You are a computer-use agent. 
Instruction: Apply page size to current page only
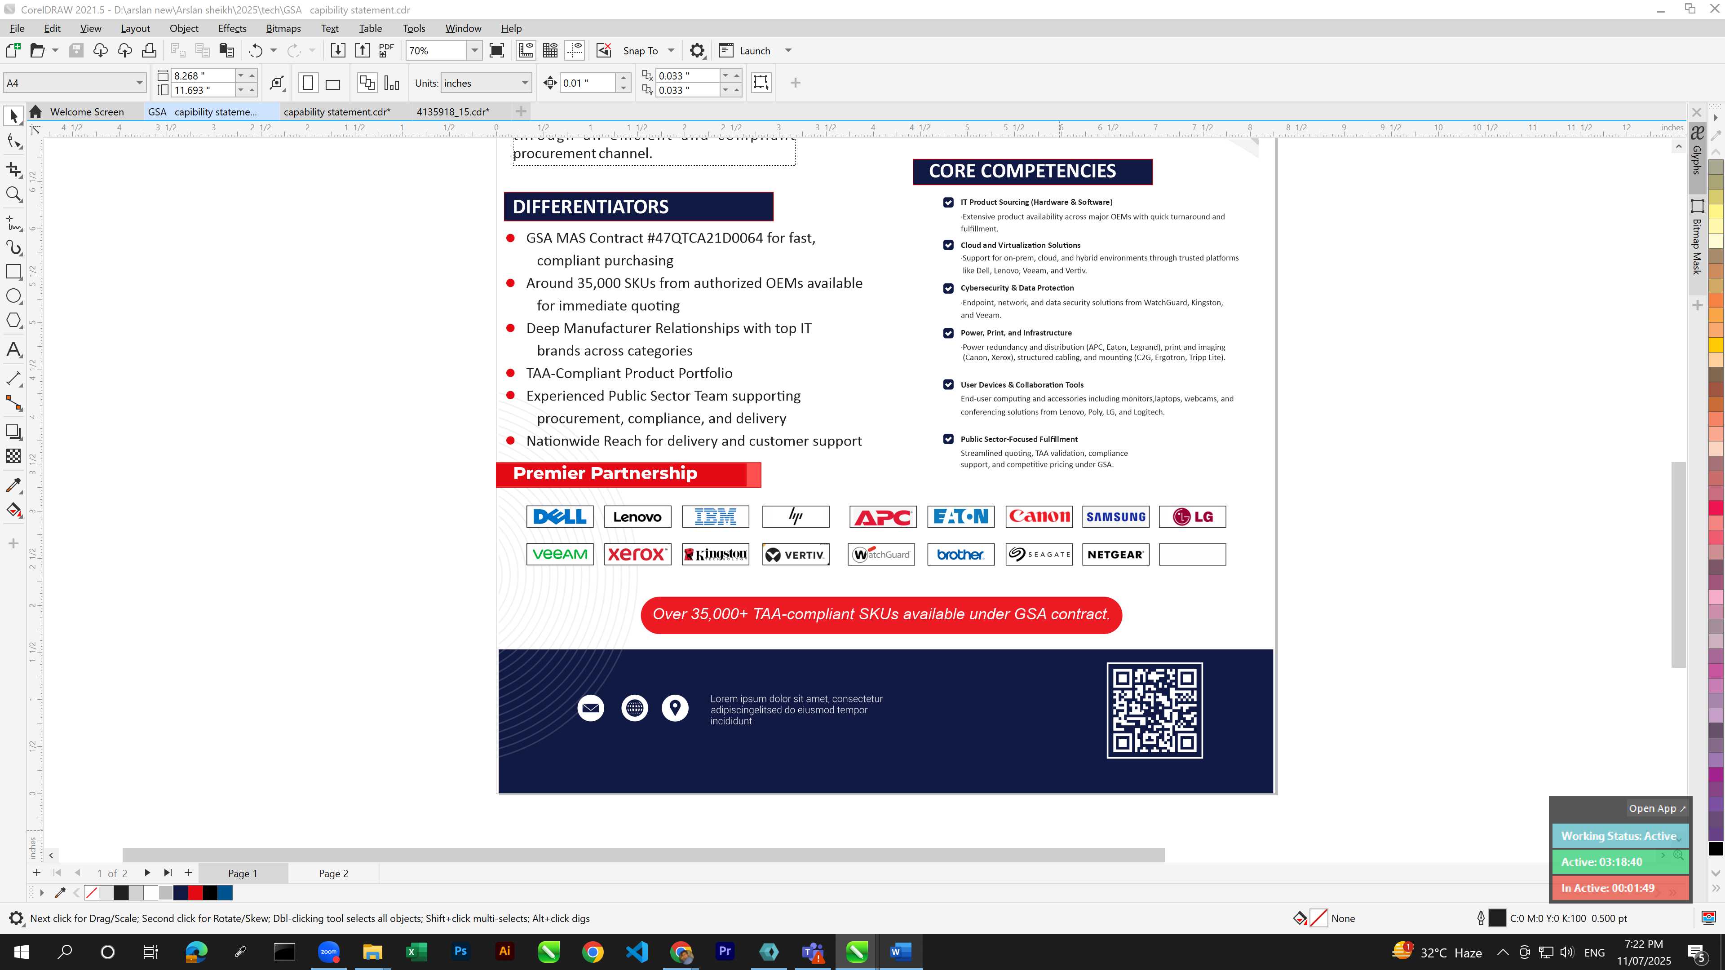pyautogui.click(x=392, y=83)
